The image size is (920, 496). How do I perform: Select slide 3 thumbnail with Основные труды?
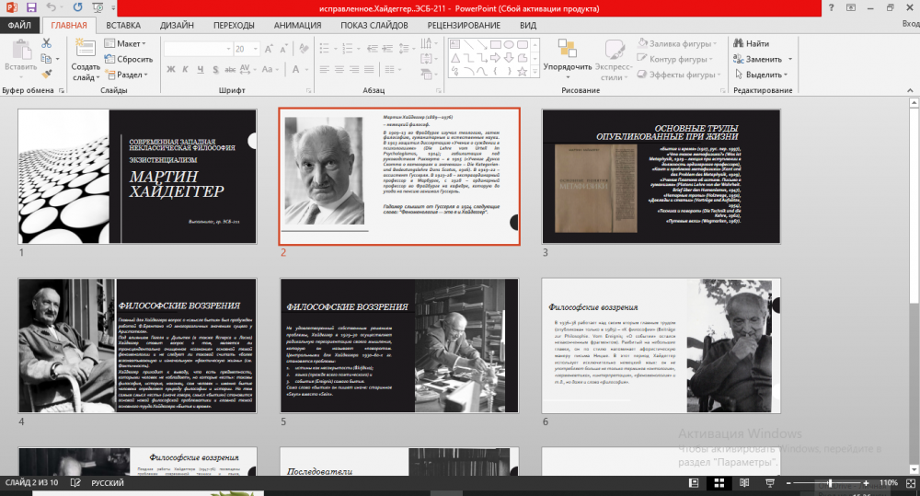pyautogui.click(x=661, y=178)
